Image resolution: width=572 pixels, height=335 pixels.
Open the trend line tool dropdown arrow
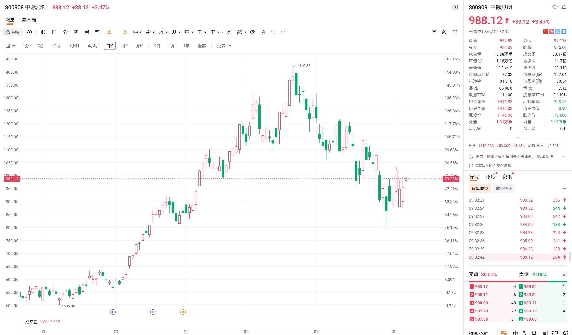(141, 32)
